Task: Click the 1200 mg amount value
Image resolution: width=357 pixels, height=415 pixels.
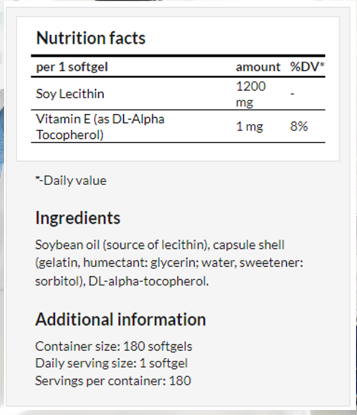Action: 250,94
